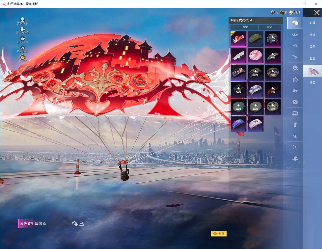Click the help icon beside 降落伞皮肤 (17)

click(x=251, y=20)
